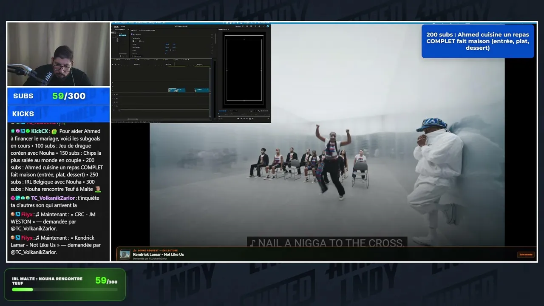The width and height of the screenshot is (544, 306).
Task: Click the green emote after KickCX's name
Action: click(x=54, y=131)
